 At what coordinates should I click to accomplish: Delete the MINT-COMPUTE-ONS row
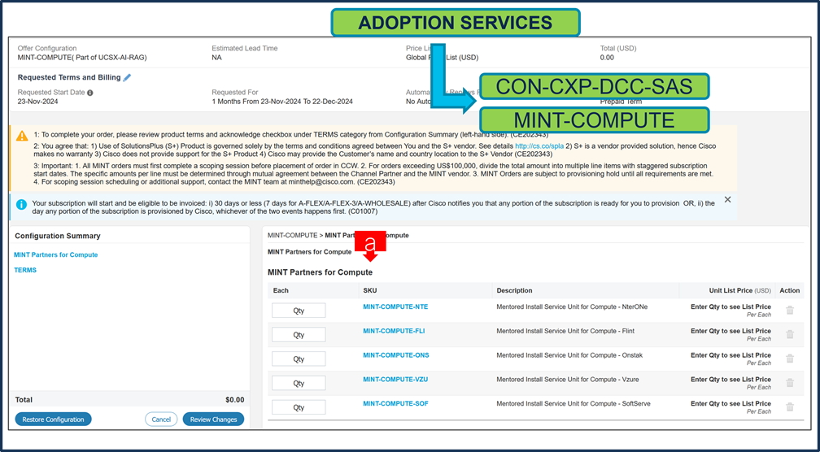(x=790, y=359)
